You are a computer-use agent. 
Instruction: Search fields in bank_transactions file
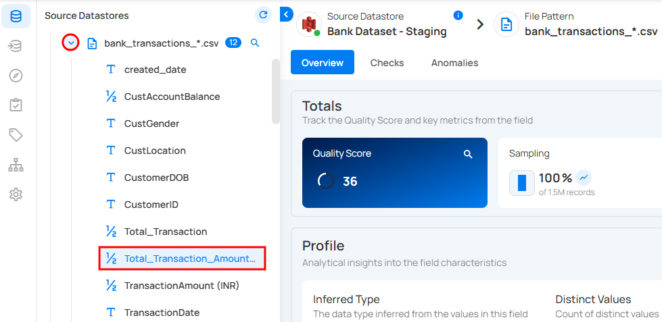point(255,43)
